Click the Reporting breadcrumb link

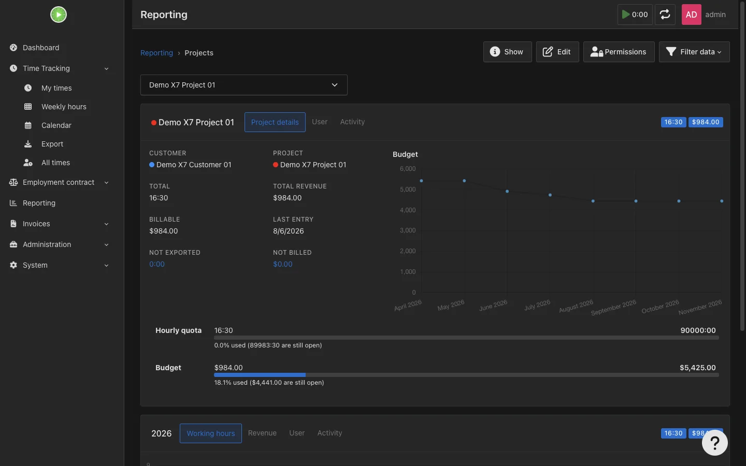156,53
